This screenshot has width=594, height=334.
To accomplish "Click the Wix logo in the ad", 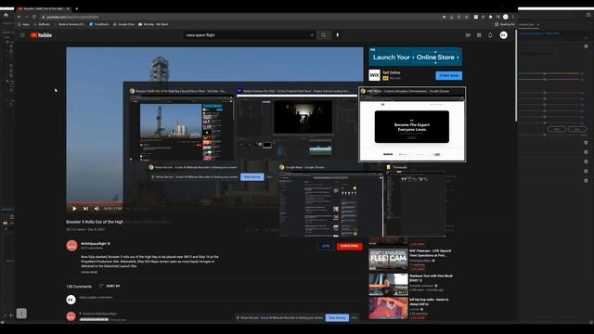I will click(x=374, y=75).
